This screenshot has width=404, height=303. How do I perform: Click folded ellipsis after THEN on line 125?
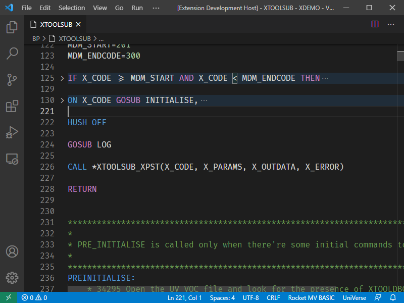click(x=325, y=78)
